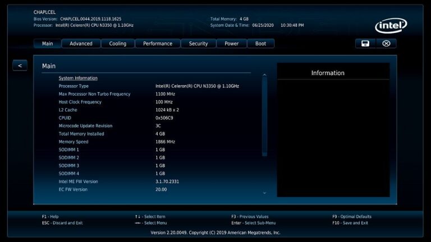The height and width of the screenshot is (242, 431).
Task: Open the Performance tab
Action: (158, 44)
